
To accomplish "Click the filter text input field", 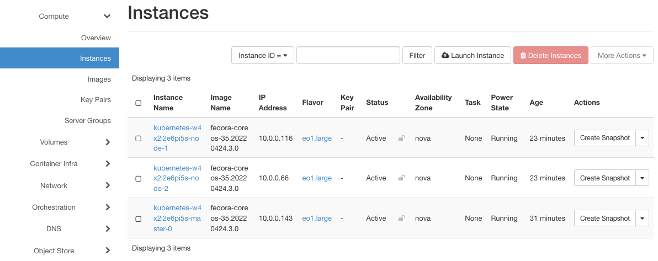I will (348, 56).
